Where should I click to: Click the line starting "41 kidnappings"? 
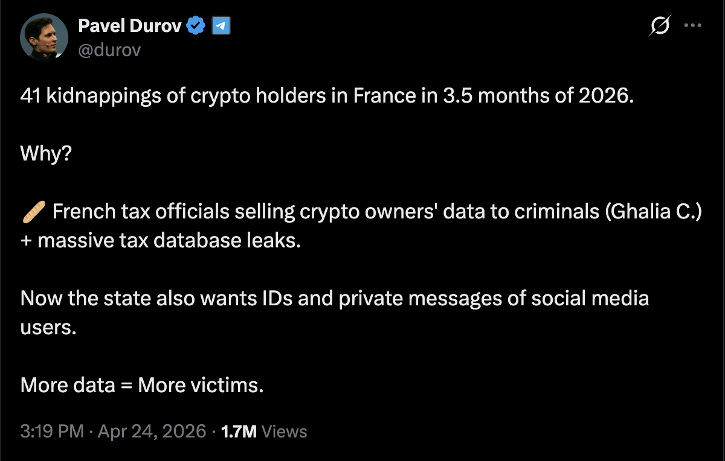click(x=327, y=97)
